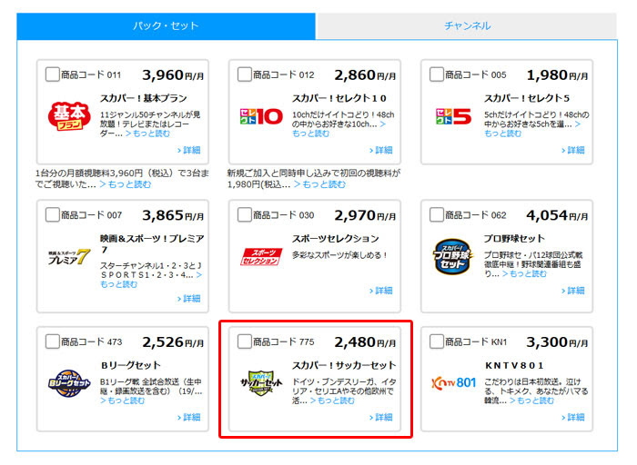637x465 pixels.
Task: Enable the 商品コード 775 サッカーセット checkbox
Action: tap(245, 341)
